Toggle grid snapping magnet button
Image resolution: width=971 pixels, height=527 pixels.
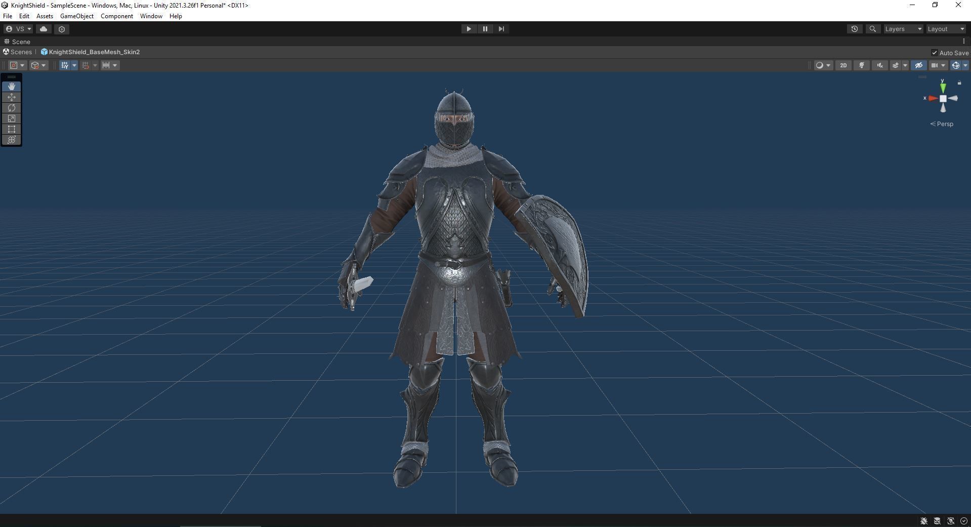86,65
